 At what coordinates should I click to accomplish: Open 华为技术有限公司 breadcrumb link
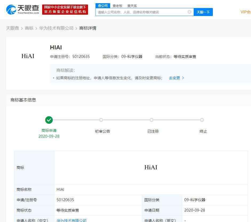(56, 28)
